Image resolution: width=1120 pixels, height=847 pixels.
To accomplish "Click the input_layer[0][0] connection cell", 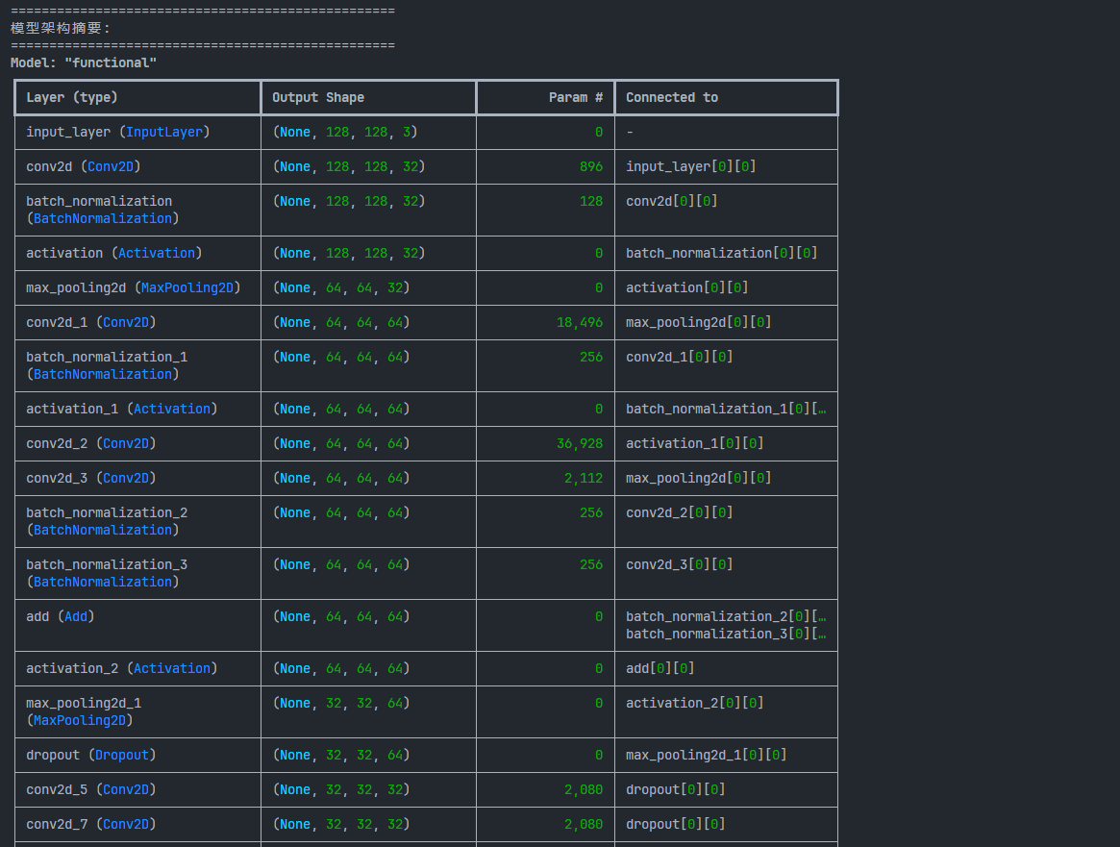I will 690,167.
